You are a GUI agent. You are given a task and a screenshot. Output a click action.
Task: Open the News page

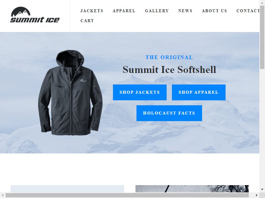[185, 11]
